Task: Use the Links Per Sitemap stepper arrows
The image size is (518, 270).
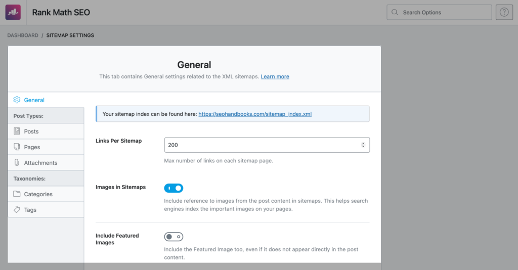Action: coord(363,145)
